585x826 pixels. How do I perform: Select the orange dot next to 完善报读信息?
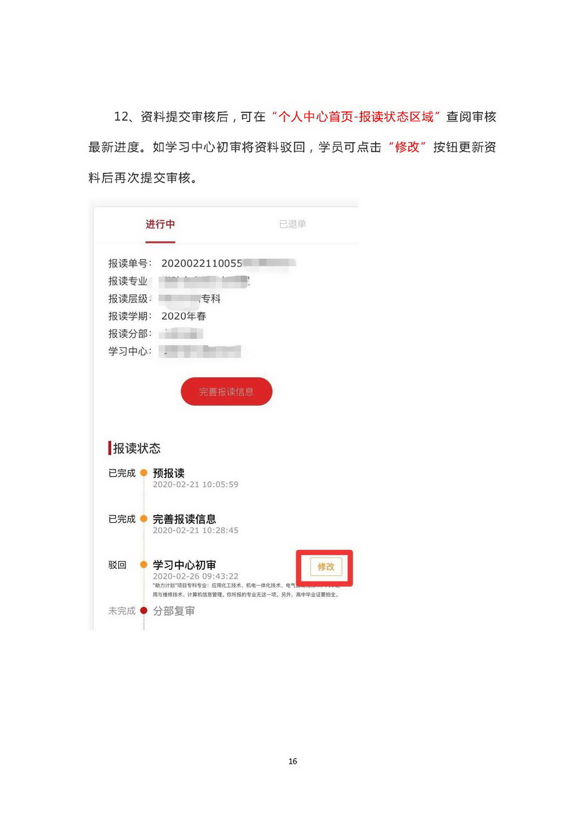(144, 519)
